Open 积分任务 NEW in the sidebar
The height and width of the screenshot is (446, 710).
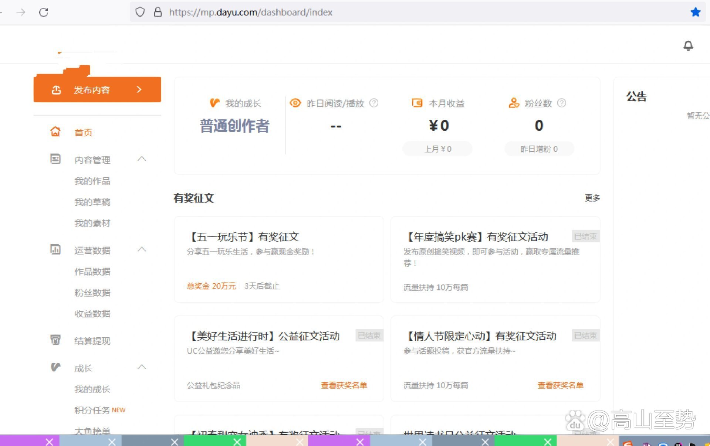pyautogui.click(x=100, y=410)
